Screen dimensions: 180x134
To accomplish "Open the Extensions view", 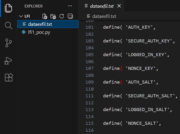I will pos(8,77).
